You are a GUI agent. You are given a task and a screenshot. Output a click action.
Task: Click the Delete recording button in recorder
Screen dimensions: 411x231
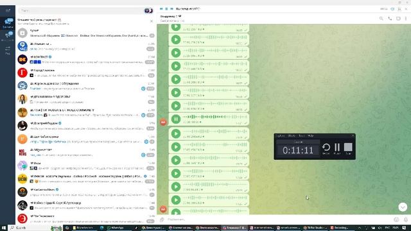(326, 148)
